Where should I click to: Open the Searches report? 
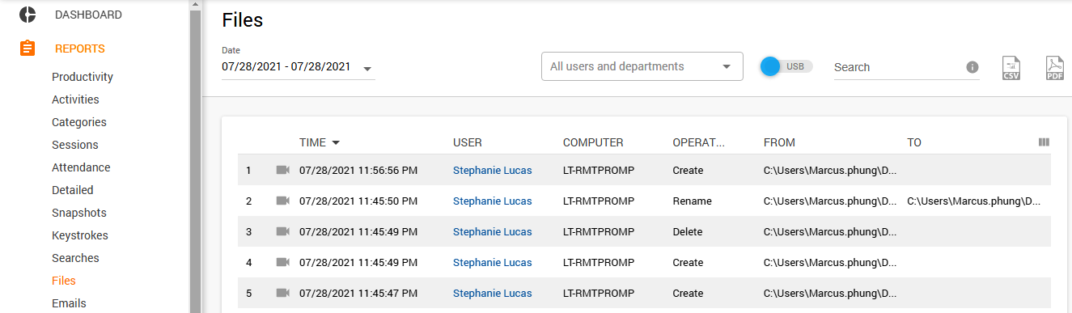[75, 258]
